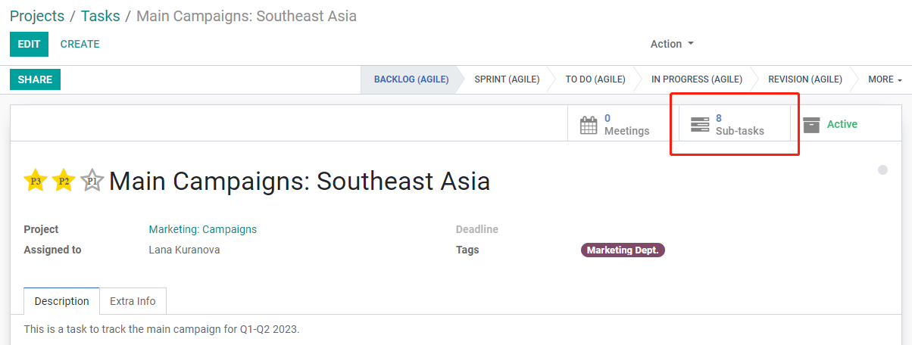Move task to IN PROGRESS (AGILE) stage
This screenshot has height=345, width=912.
pos(696,79)
